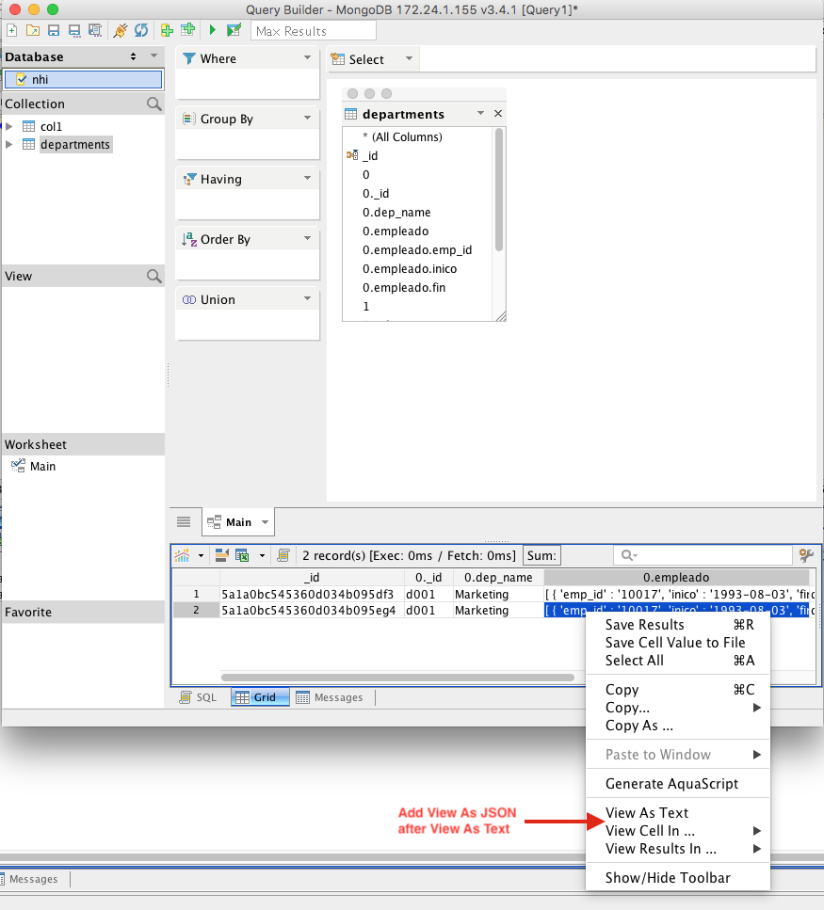
Task: Click the scroll script icon in results toolbar
Action: pyautogui.click(x=283, y=556)
